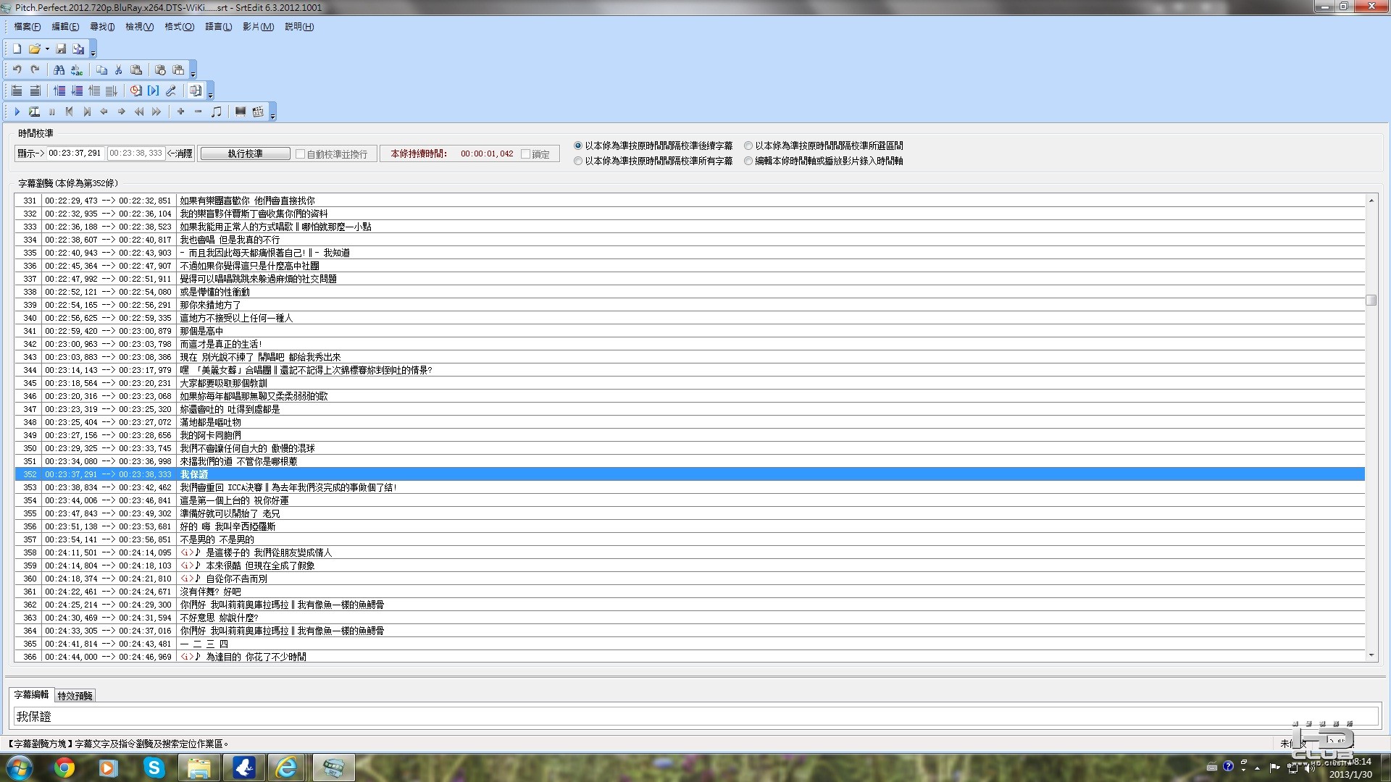Image resolution: width=1391 pixels, height=782 pixels.
Task: Click the 執行校準 button
Action: pyautogui.click(x=245, y=154)
